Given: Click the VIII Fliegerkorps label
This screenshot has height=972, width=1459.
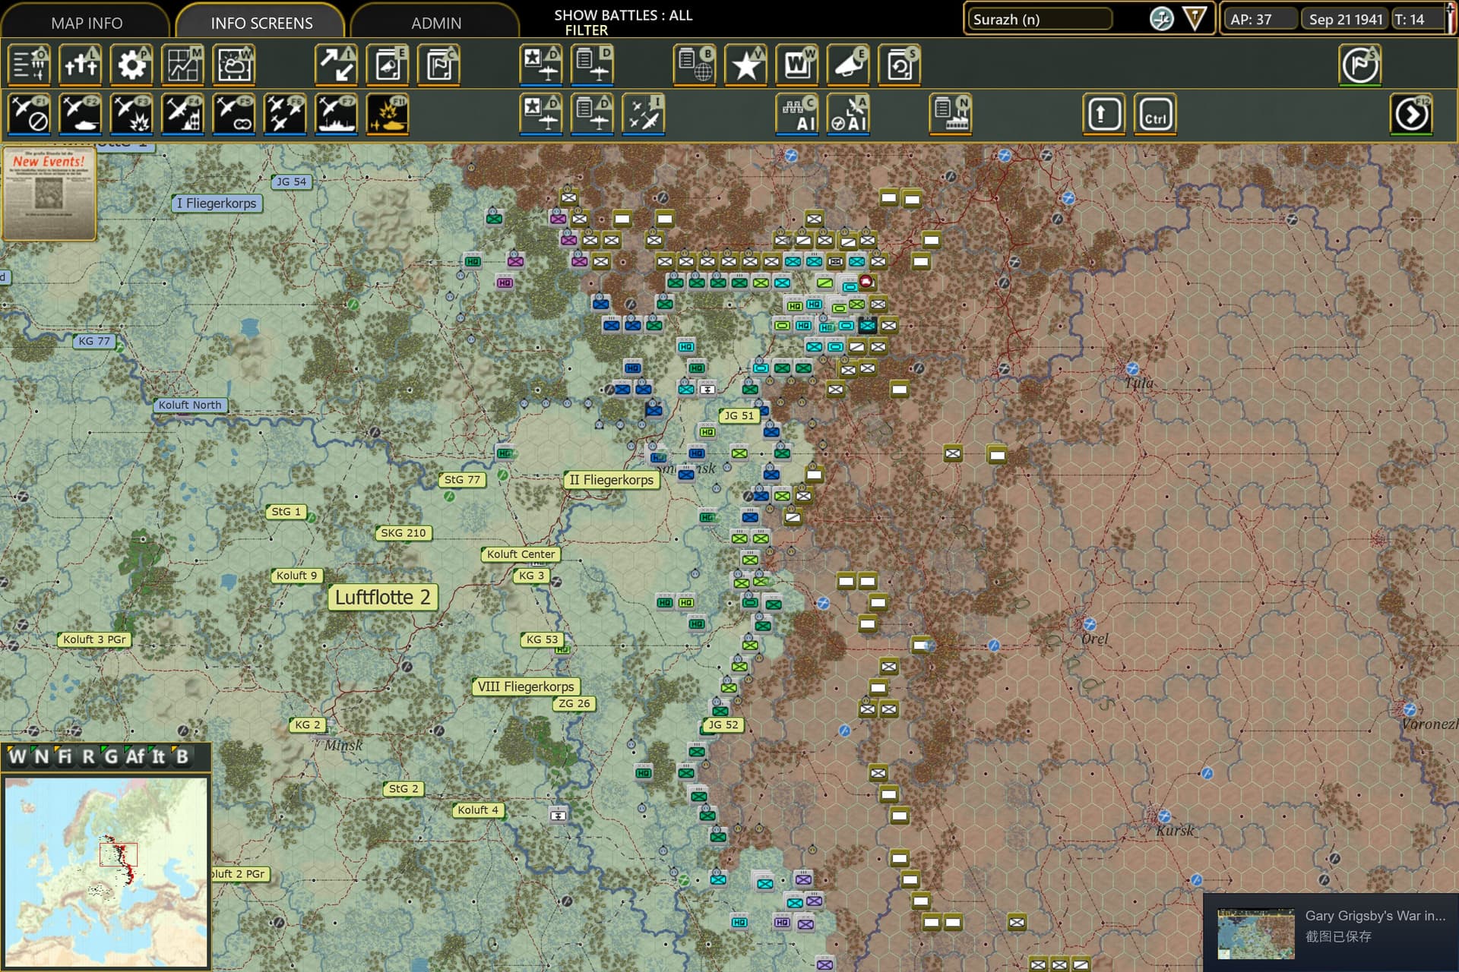Looking at the screenshot, I should coord(526,686).
